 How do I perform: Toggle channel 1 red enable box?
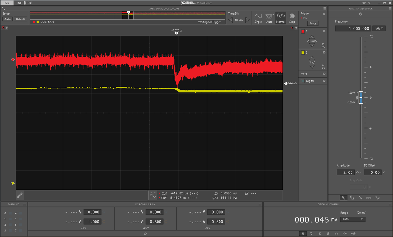click(303, 31)
